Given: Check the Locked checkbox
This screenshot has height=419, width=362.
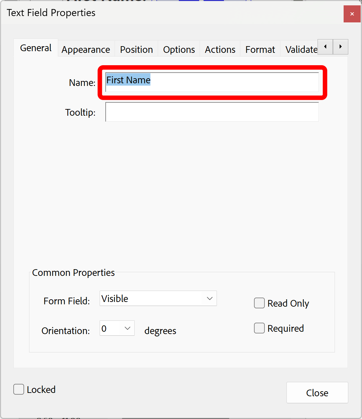Looking at the screenshot, I should tap(18, 389).
